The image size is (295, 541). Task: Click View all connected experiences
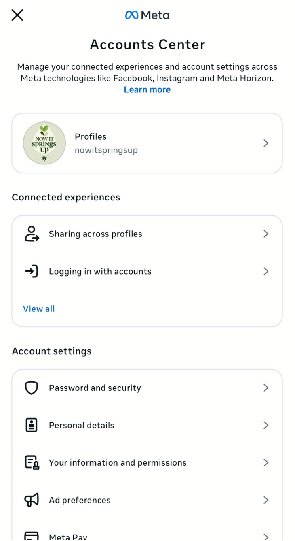tap(39, 309)
